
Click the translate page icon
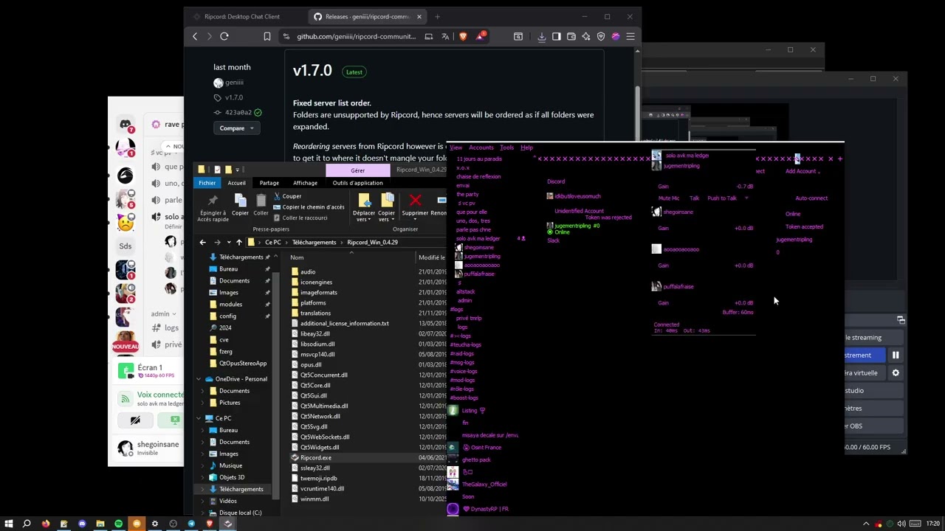point(445,36)
